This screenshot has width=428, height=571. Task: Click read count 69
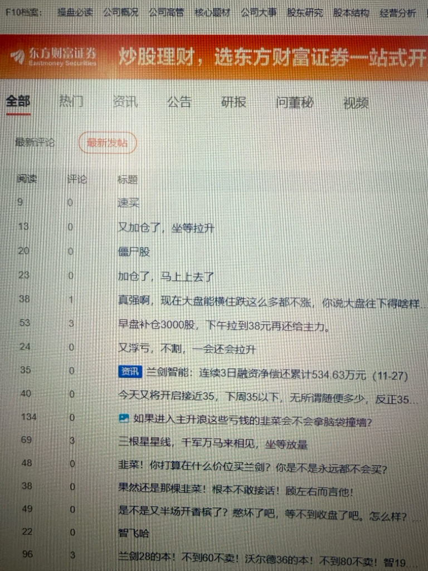(26, 439)
